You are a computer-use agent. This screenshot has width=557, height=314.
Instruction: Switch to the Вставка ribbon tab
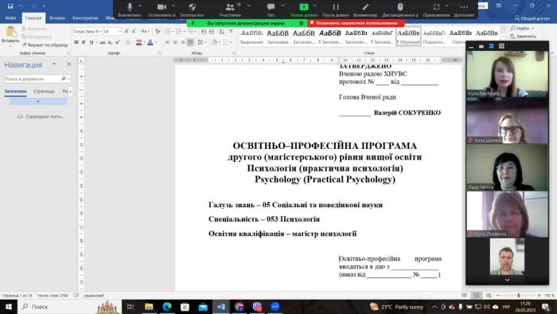tap(57, 18)
